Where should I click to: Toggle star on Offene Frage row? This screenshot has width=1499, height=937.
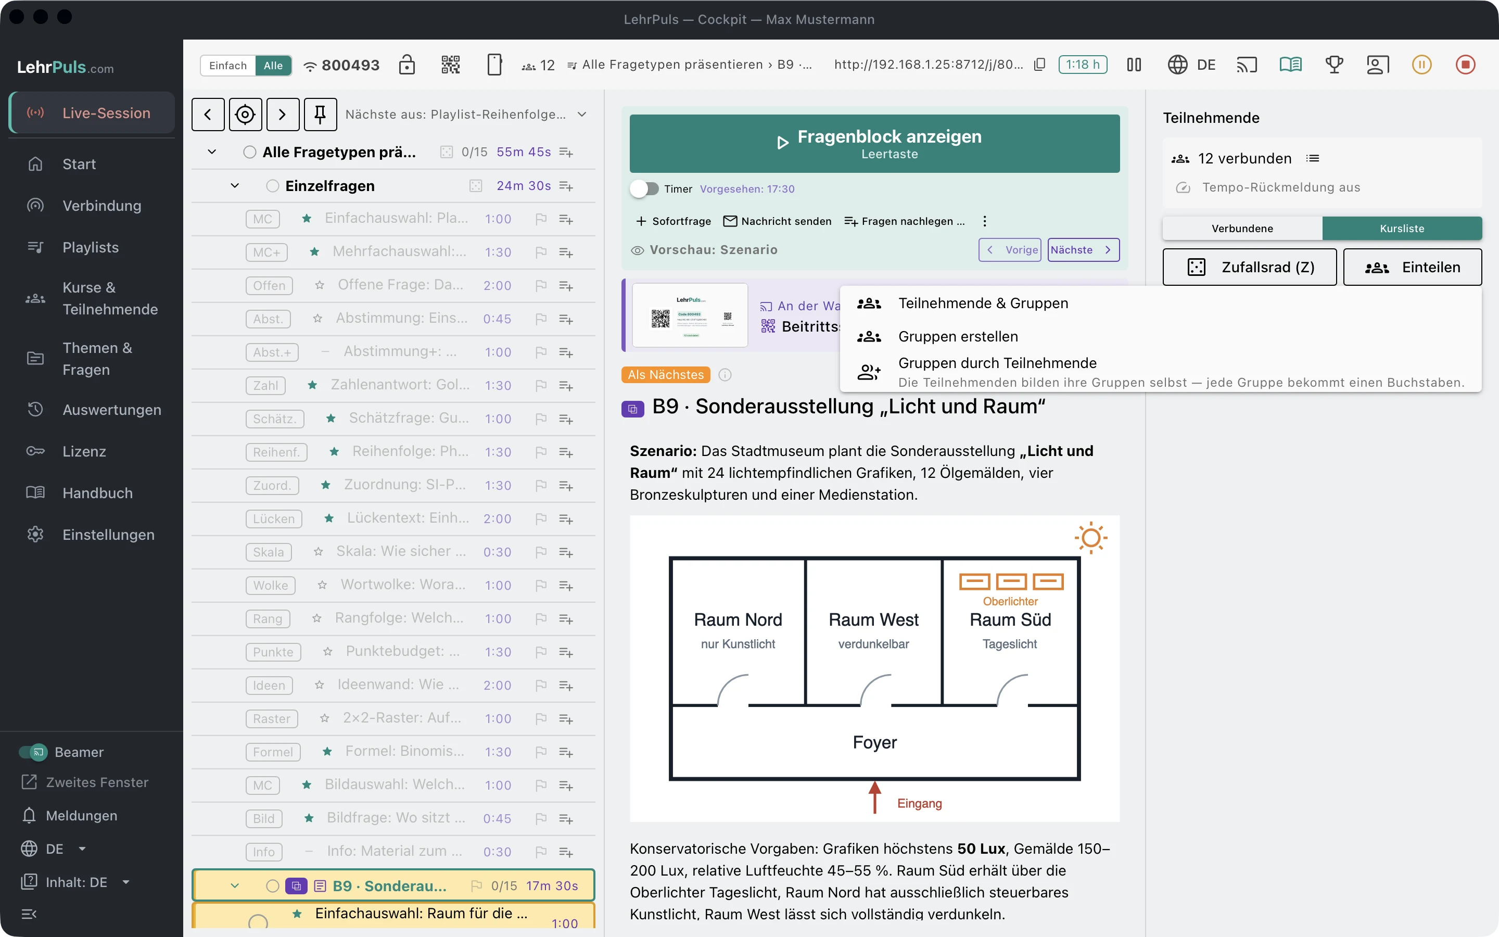coord(320,285)
